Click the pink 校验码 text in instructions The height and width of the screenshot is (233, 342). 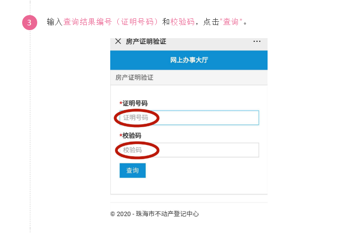coord(183,22)
